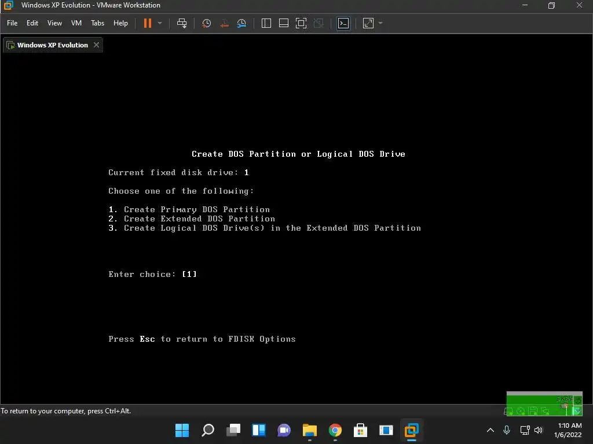593x444 pixels.
Task: Click the floppy device status icon
Action: 533,411
